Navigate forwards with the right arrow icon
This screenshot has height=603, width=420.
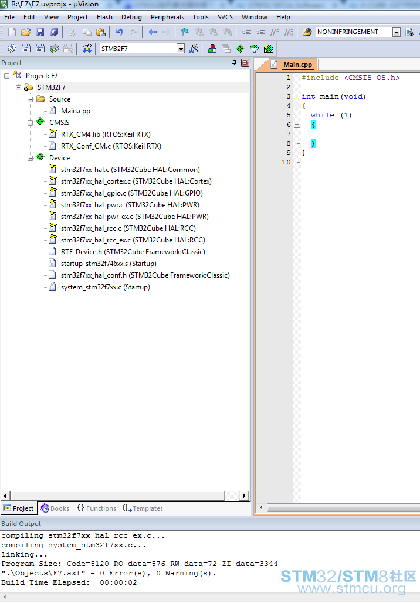pos(166,32)
